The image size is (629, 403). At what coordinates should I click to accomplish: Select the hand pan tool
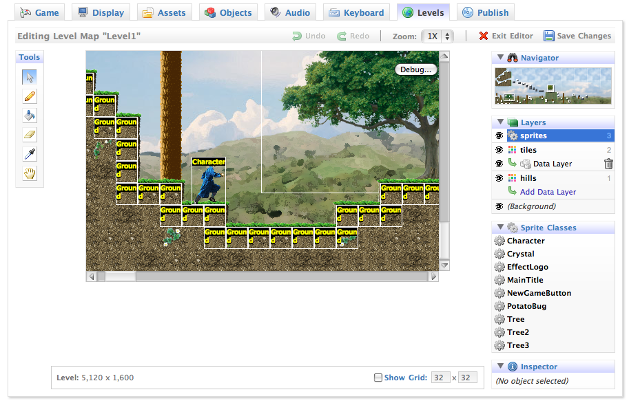point(30,173)
